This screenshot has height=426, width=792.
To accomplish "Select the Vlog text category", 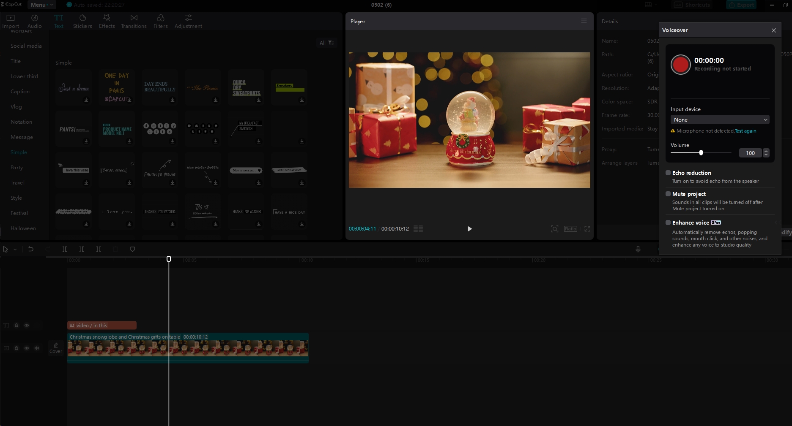I will click(x=16, y=107).
